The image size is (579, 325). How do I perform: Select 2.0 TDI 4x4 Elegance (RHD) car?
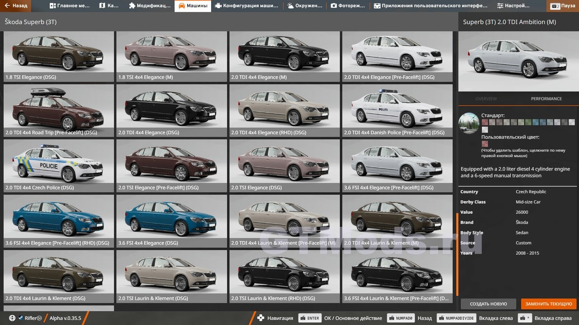284,110
